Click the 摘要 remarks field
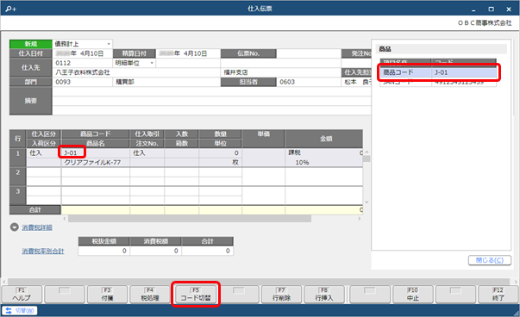Image resolution: width=520 pixels, height=317 pixels. [211, 101]
